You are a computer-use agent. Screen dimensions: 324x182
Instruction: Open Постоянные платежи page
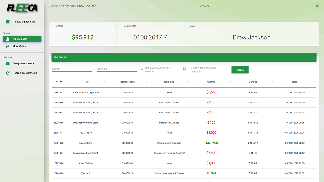22,73
